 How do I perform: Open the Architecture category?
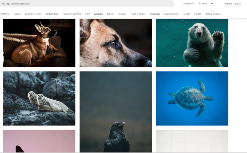(x=52, y=14)
